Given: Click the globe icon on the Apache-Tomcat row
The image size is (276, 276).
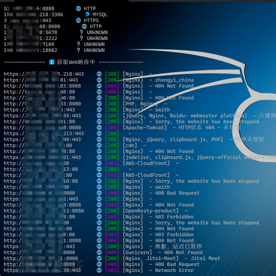Looking at the screenshot, I should [x=99, y=127].
